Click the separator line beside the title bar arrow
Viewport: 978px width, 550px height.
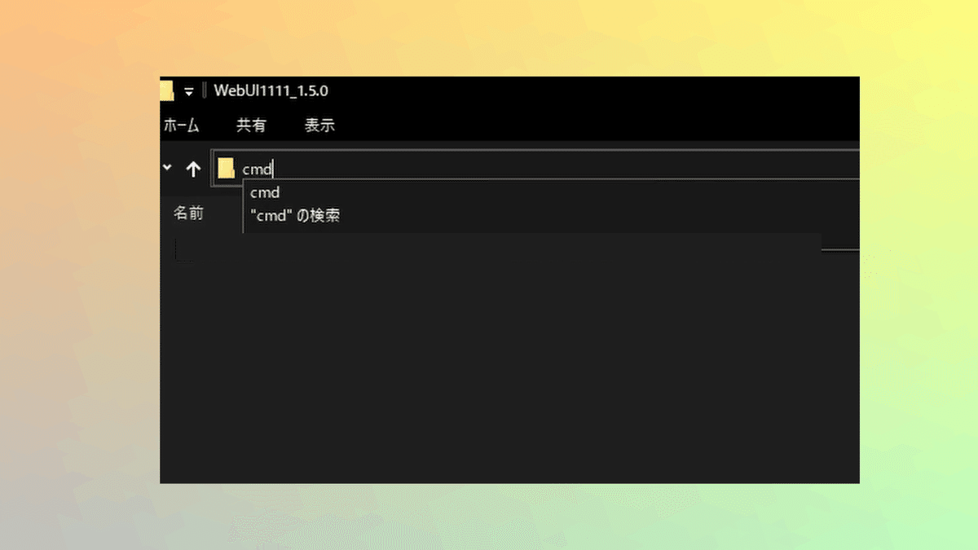click(204, 90)
